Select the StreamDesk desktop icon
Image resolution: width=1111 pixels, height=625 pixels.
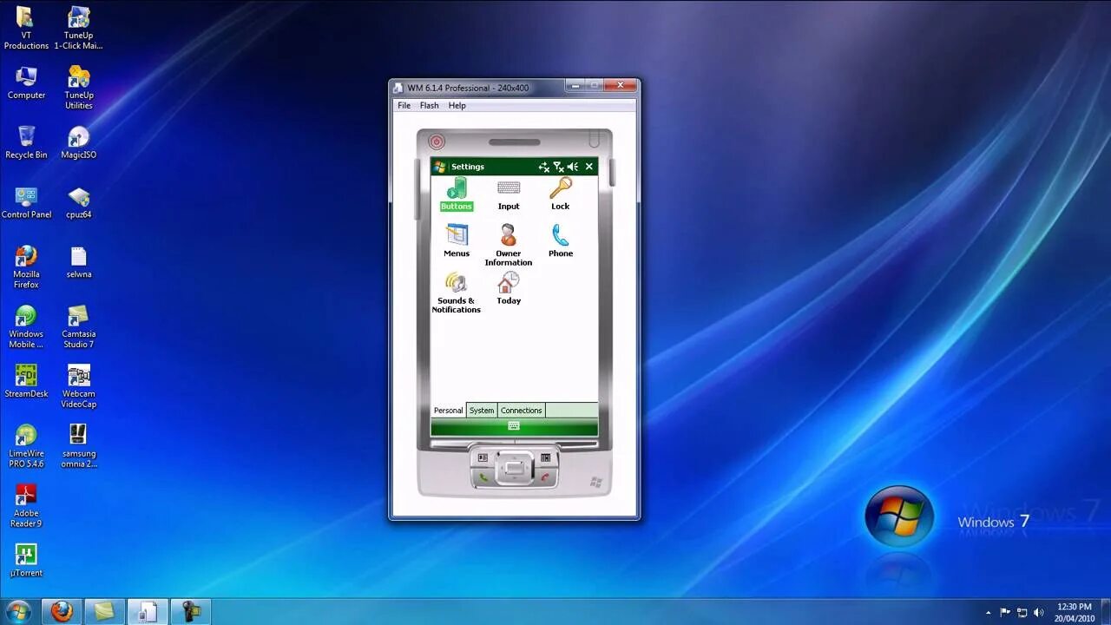point(26,381)
